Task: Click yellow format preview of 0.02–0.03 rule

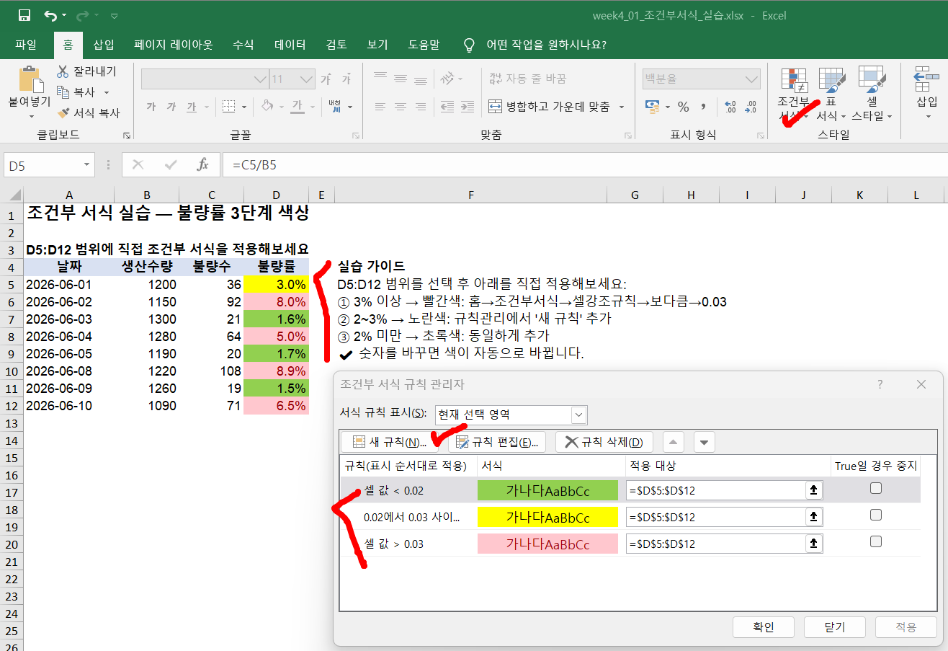Action: tap(547, 517)
